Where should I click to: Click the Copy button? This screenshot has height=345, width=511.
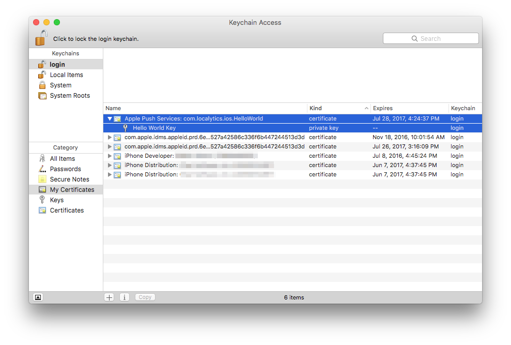pos(145,297)
